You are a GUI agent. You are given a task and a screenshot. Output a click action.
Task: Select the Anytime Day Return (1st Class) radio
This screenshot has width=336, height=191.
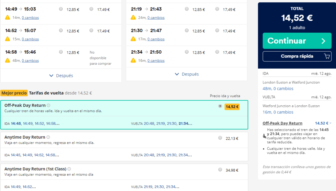click(x=220, y=170)
